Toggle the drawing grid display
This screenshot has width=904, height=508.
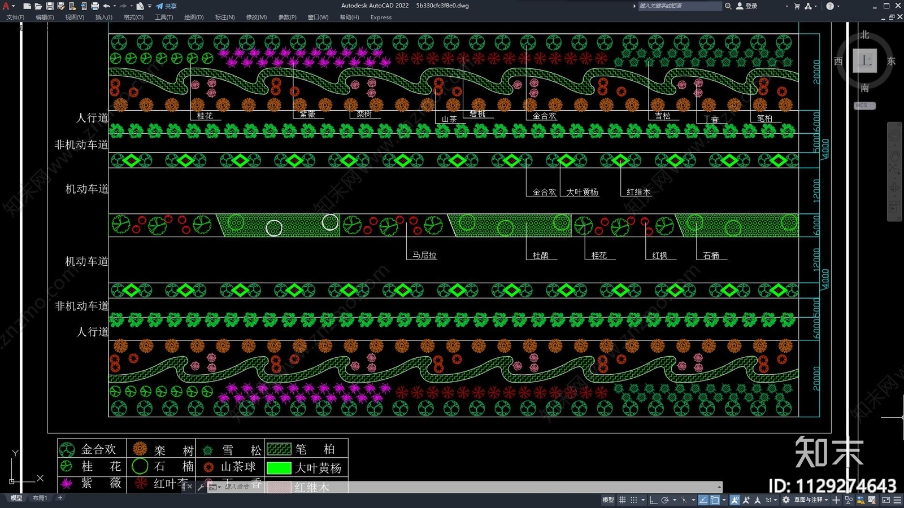click(x=622, y=500)
